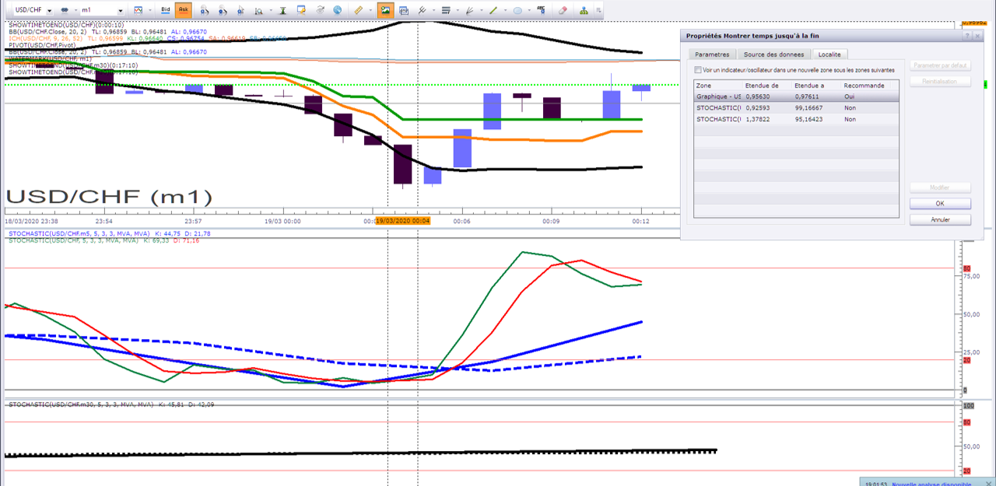Click the greyed eye icon
Screen dimensions: 996x486
click(319, 10)
